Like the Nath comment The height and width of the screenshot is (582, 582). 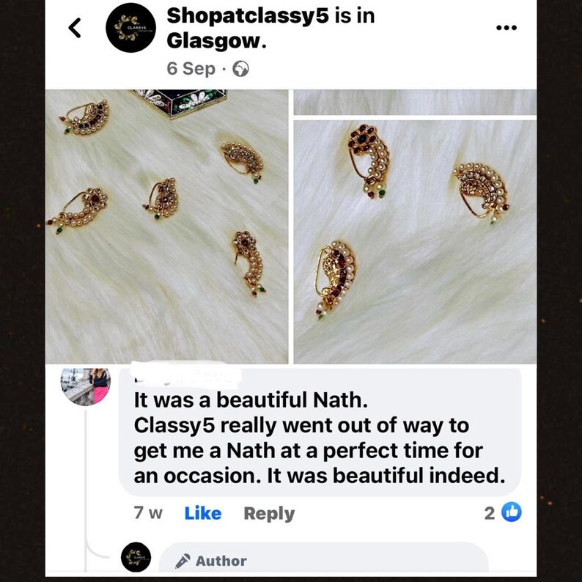pos(202,513)
